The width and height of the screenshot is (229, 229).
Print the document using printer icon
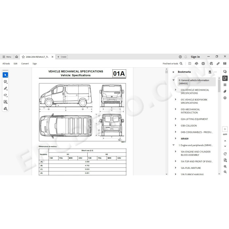coord(203,63)
